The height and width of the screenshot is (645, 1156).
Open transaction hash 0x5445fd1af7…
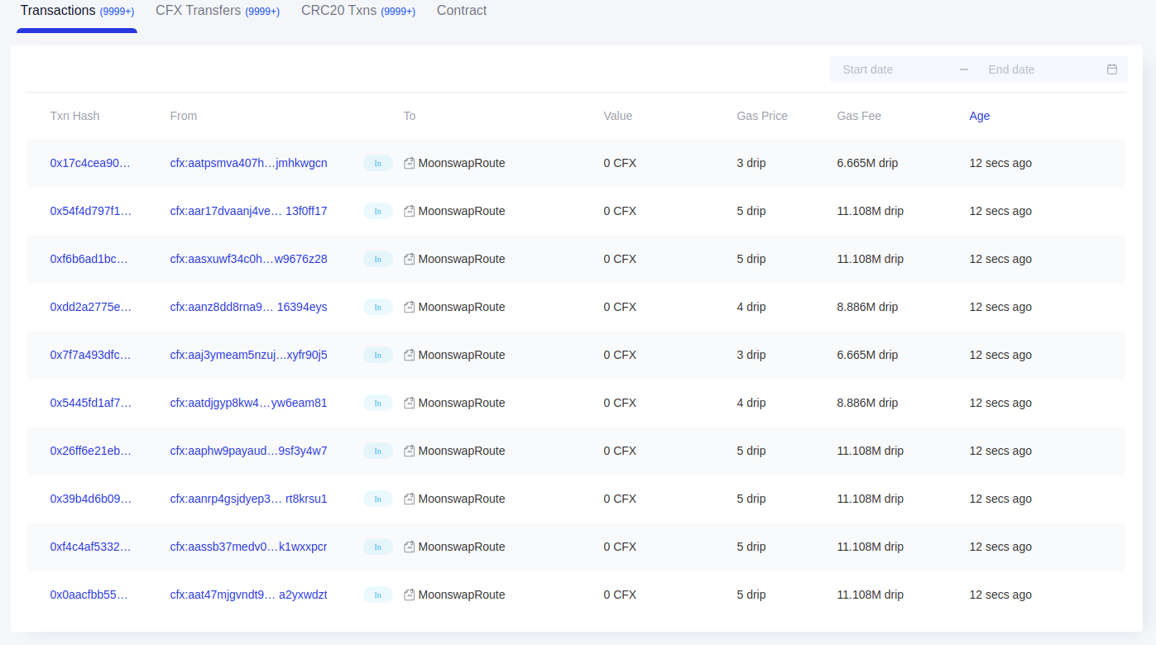point(90,403)
